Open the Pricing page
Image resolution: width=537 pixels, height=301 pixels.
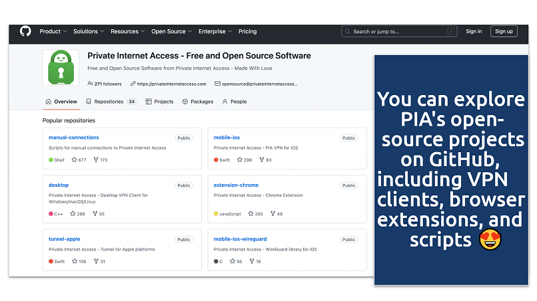(x=248, y=31)
